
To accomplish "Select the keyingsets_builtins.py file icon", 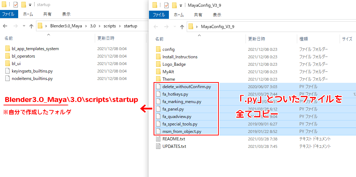I will click(x=8, y=71).
